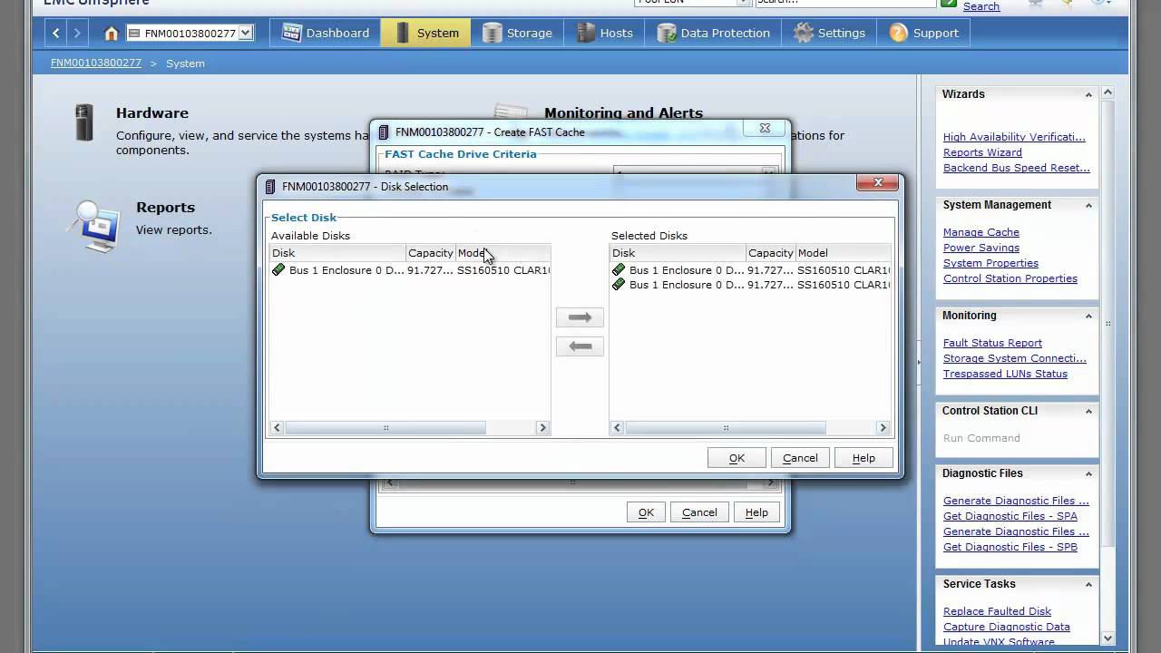Close the Create FAST Cache dialog

coord(764,129)
